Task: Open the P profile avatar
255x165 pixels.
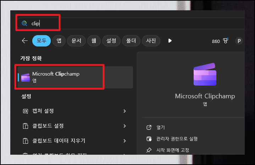Action: click(239, 41)
